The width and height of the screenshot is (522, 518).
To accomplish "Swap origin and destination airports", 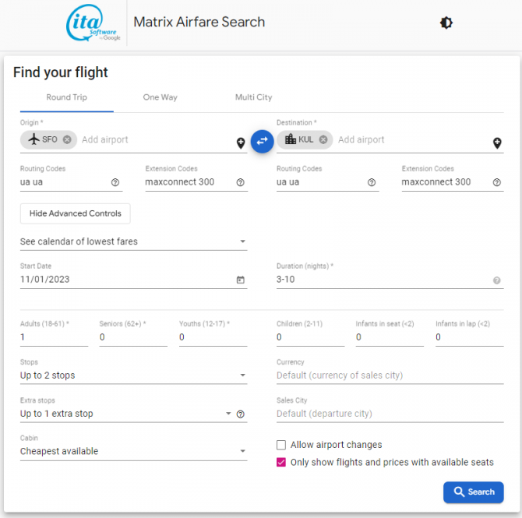I will coord(262,140).
